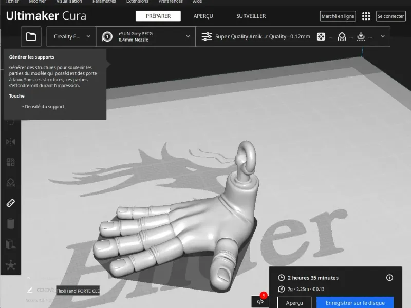
Task: Click the Aperçu button in estimate panel
Action: [x=294, y=303]
